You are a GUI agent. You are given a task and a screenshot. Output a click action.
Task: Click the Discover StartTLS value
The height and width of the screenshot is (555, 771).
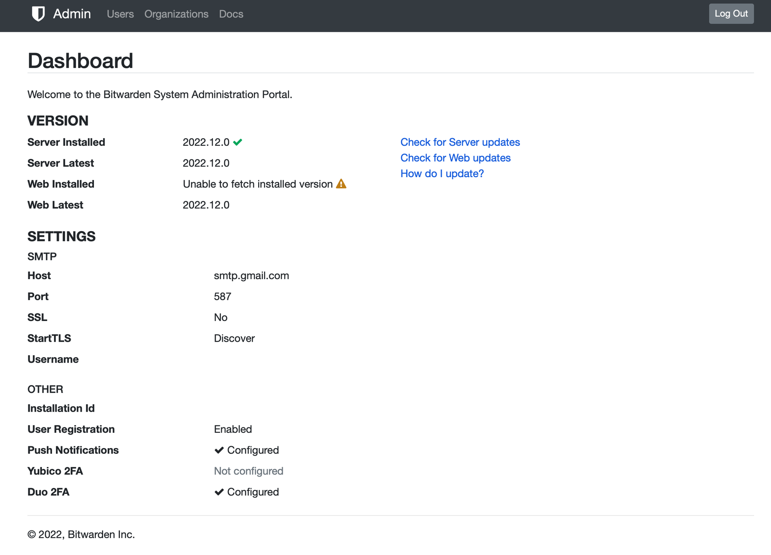click(x=234, y=338)
